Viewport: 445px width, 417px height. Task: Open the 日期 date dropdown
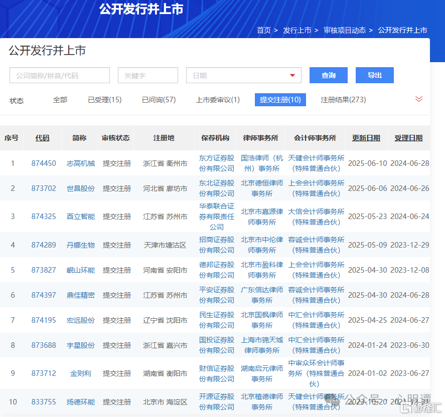pyautogui.click(x=243, y=75)
